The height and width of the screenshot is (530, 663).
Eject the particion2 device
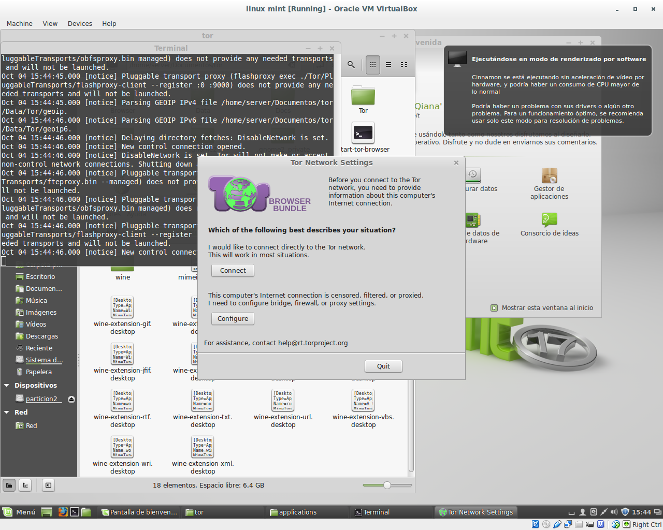71,399
